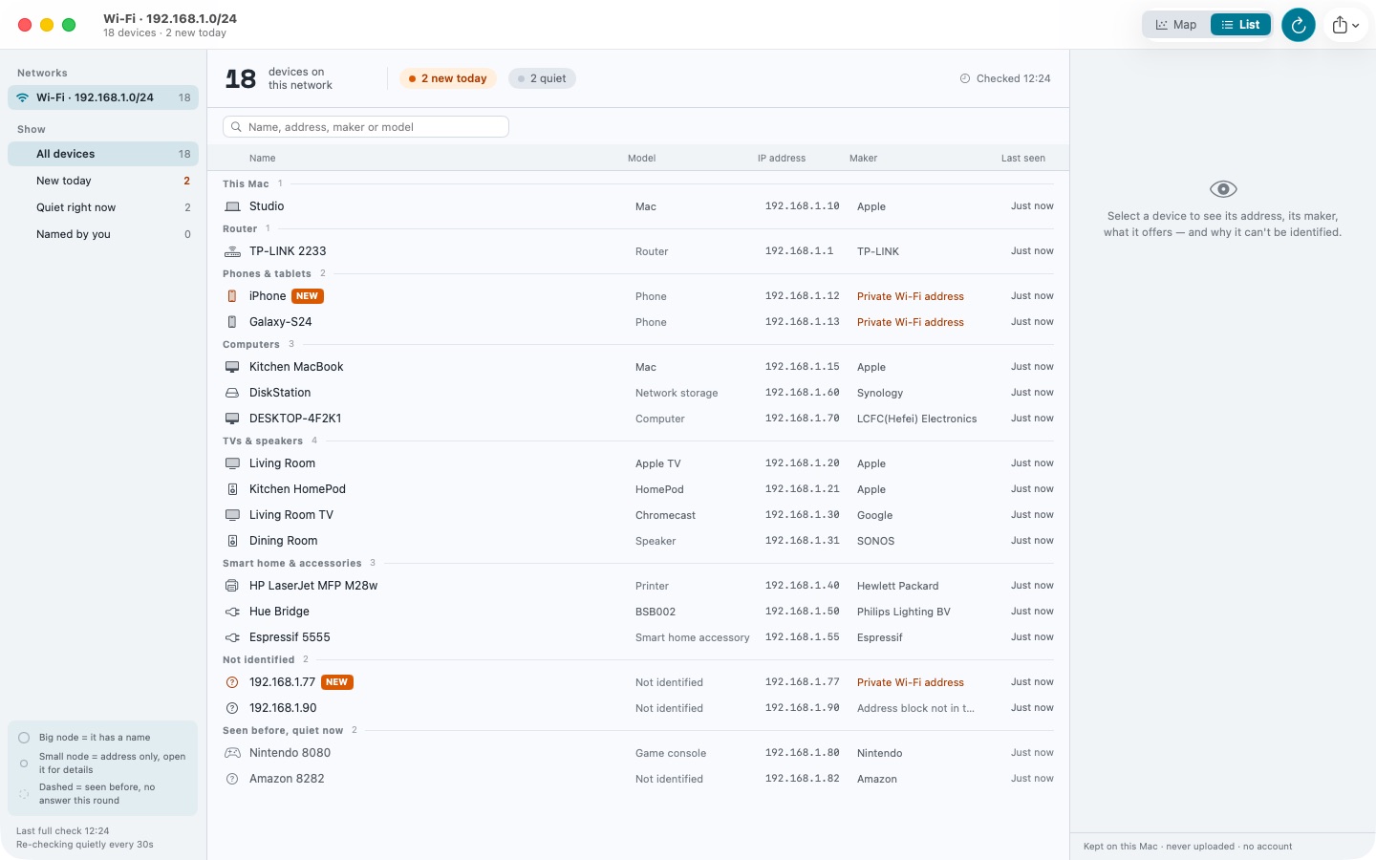Screen dimensions: 1376x860
Task: Click the Chromecast model cell
Action: [x=666, y=515]
